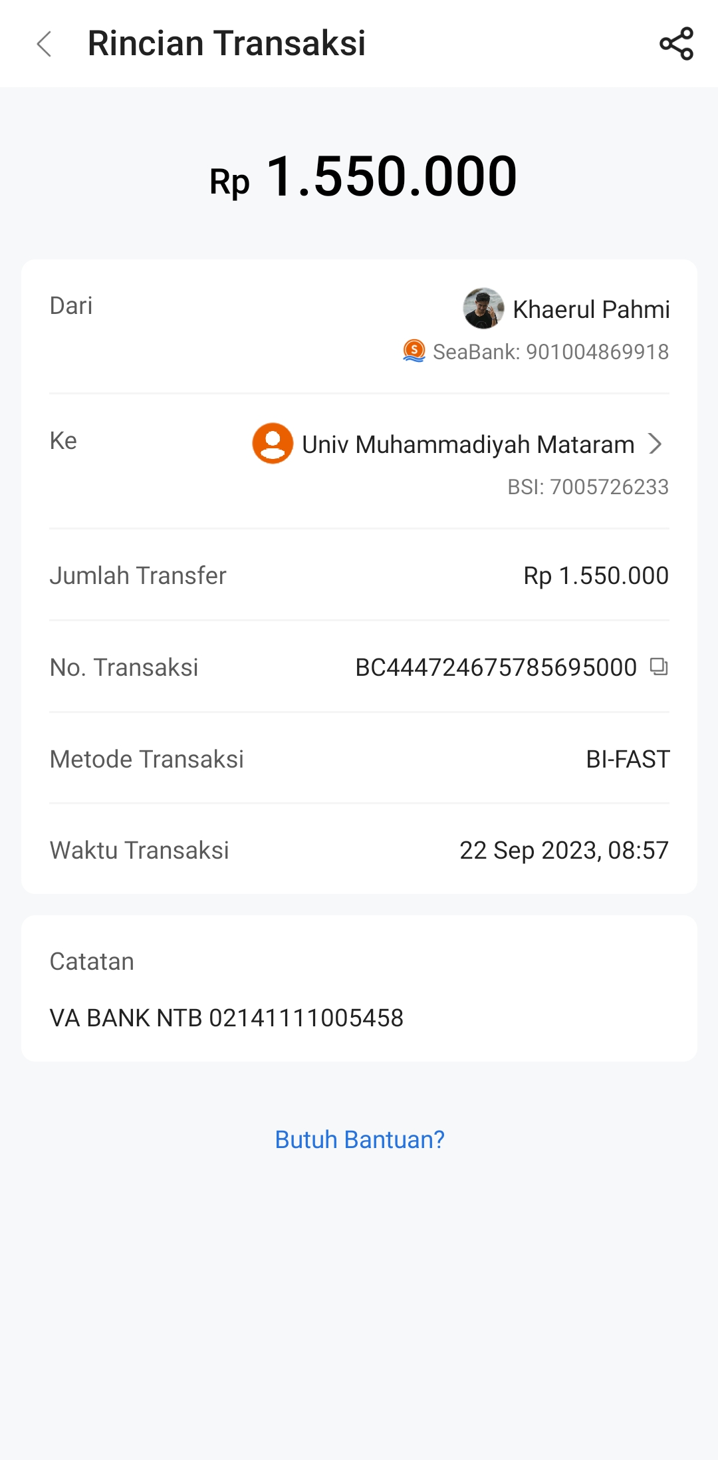Tap the Jumlah Transfer amount value

[x=596, y=576]
